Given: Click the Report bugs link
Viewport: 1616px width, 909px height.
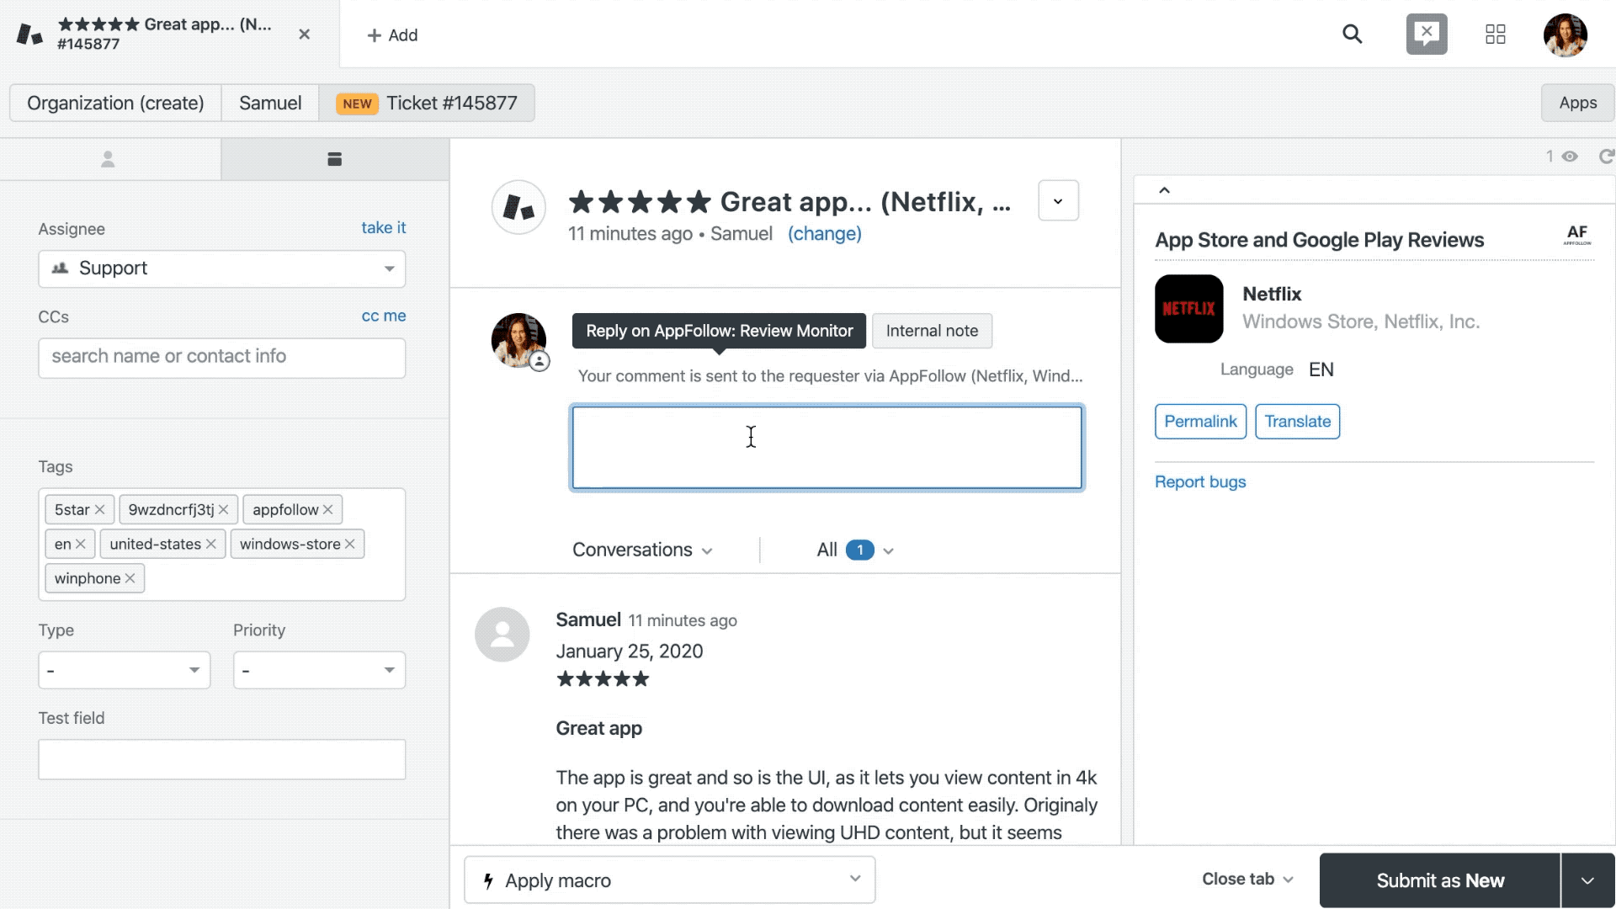Looking at the screenshot, I should click(x=1199, y=482).
